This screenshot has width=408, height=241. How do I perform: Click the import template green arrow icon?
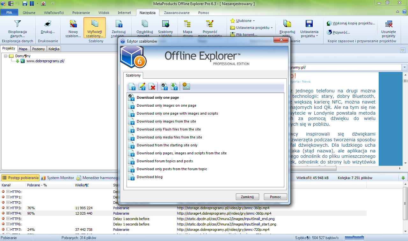174,86
